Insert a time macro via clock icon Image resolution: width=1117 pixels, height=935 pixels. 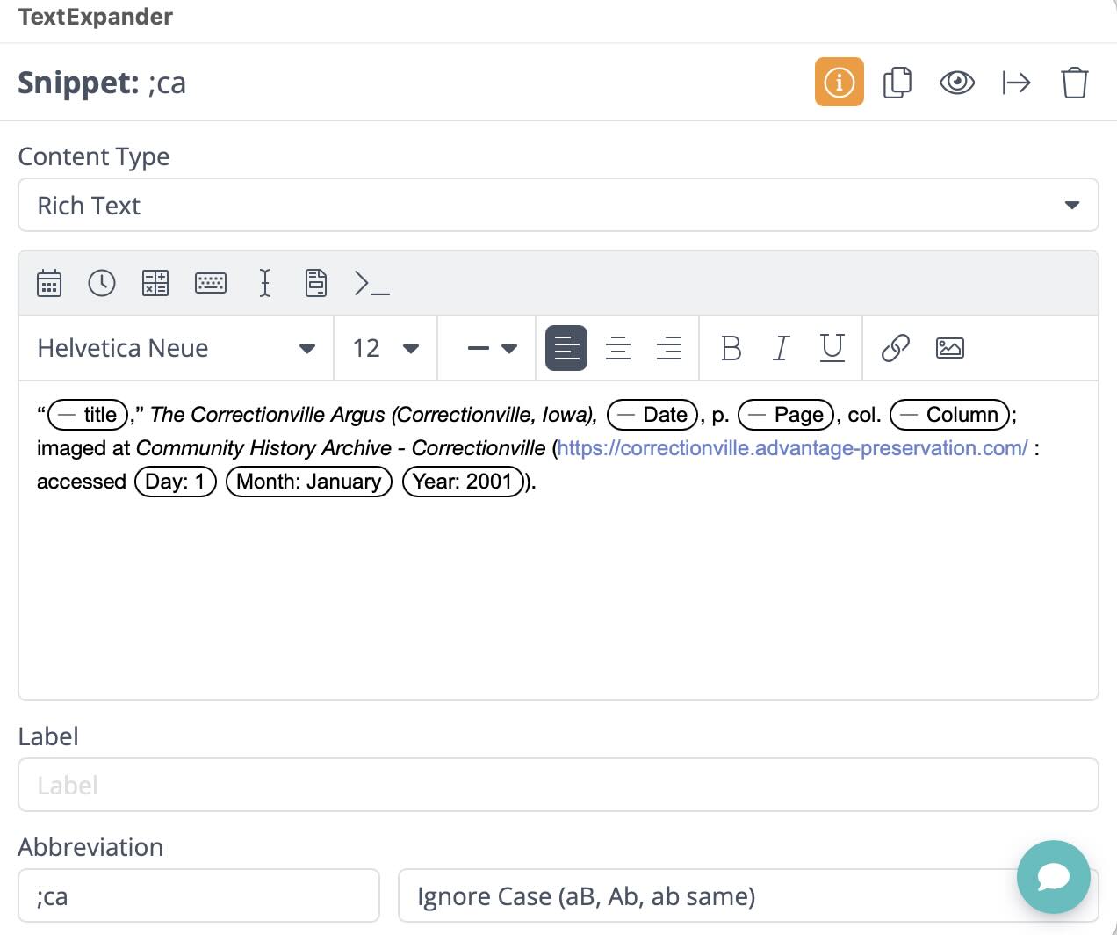point(102,283)
